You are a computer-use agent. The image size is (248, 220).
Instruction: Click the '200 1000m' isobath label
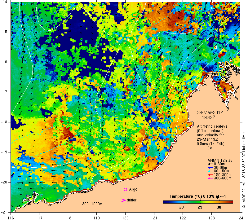click(92, 204)
